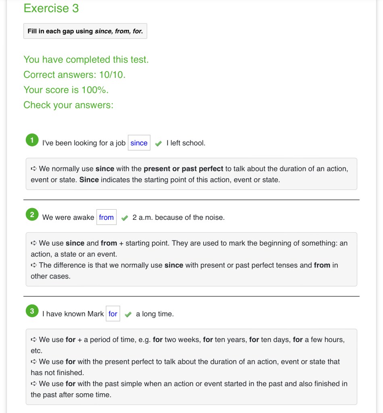Click the green number 2 badge
The width and height of the screenshot is (383, 413).
pyautogui.click(x=32, y=215)
